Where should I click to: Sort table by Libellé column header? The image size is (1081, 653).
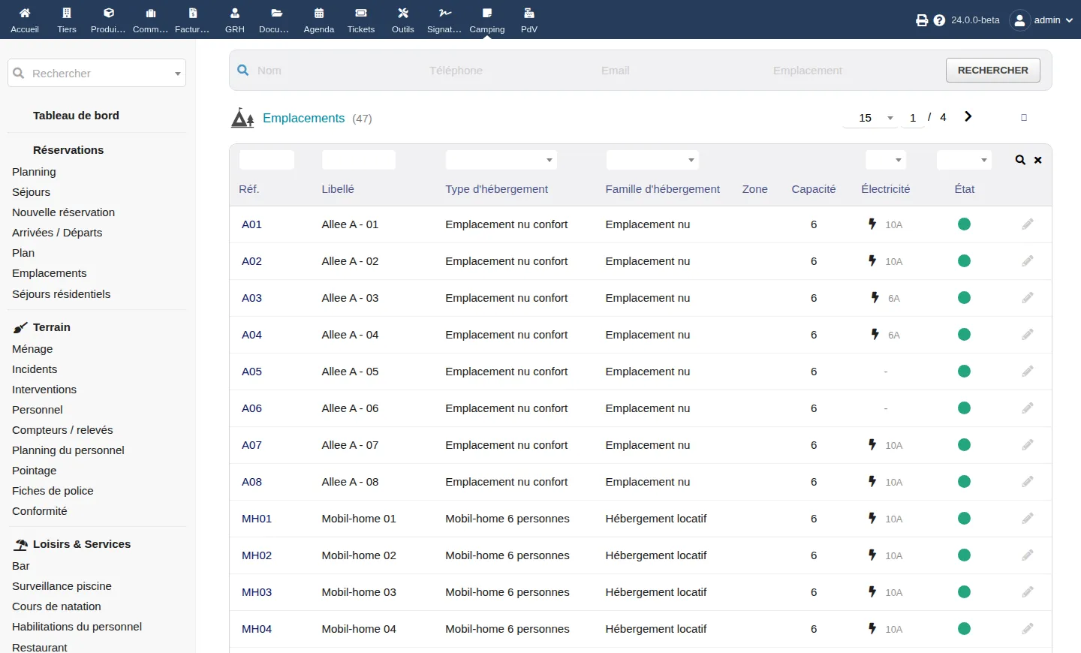click(x=338, y=189)
